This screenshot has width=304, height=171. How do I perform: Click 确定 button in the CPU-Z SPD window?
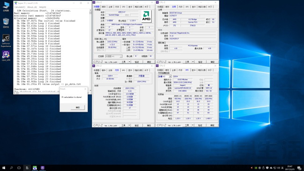(212, 125)
